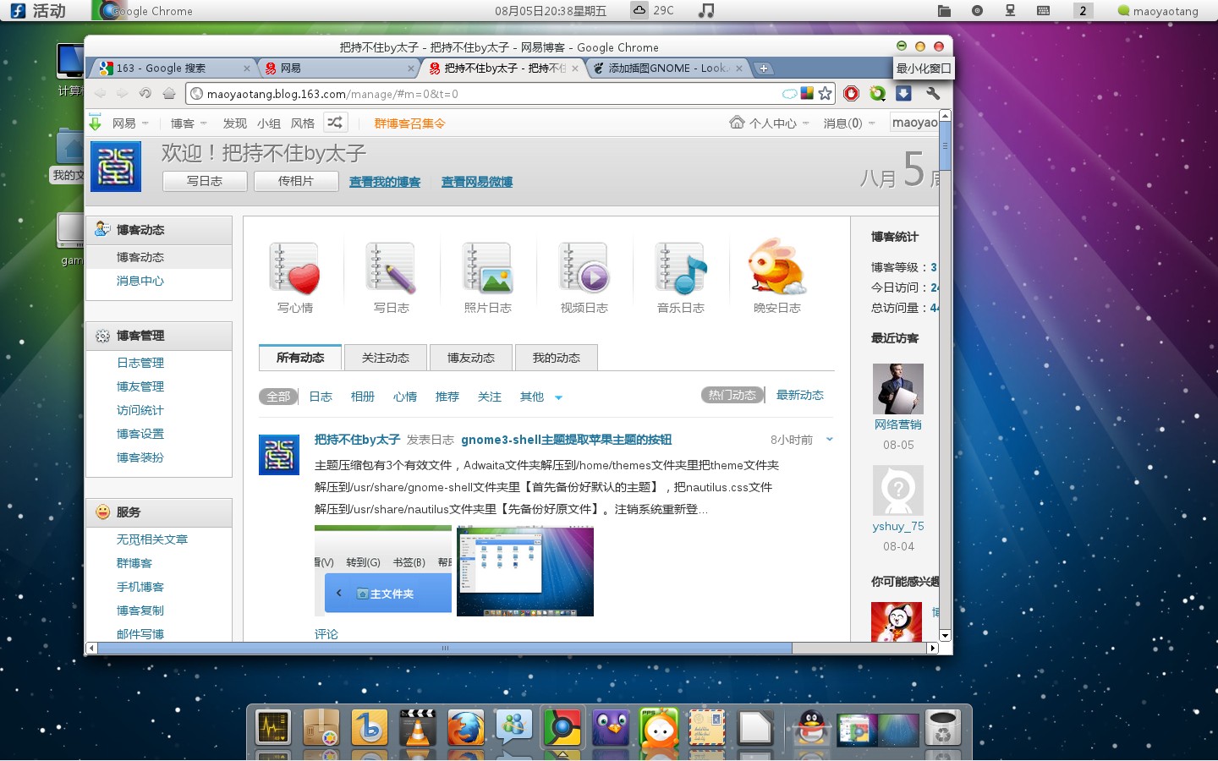Open the 晚安日志 rabbit icon
This screenshot has height=761, width=1218.
pos(776,267)
